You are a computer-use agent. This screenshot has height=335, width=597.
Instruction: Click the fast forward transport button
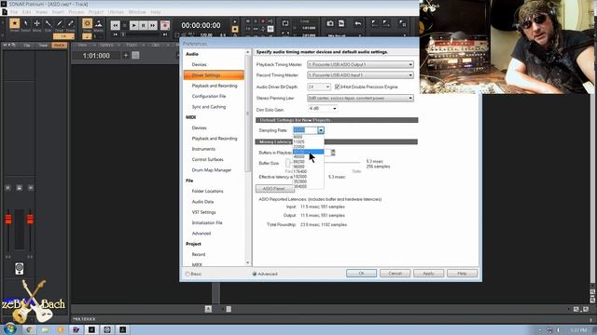click(153, 25)
